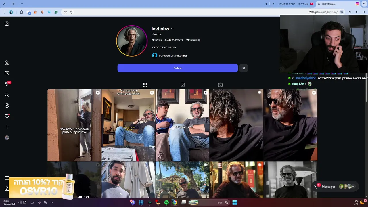368x207 pixels.
Task: View levi.niro profile picture story
Action: (x=132, y=41)
